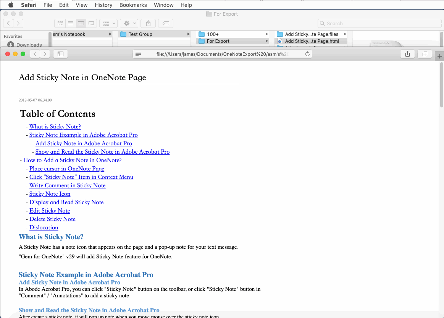This screenshot has width=444, height=318.
Task: Open the Window menu
Action: tap(164, 5)
